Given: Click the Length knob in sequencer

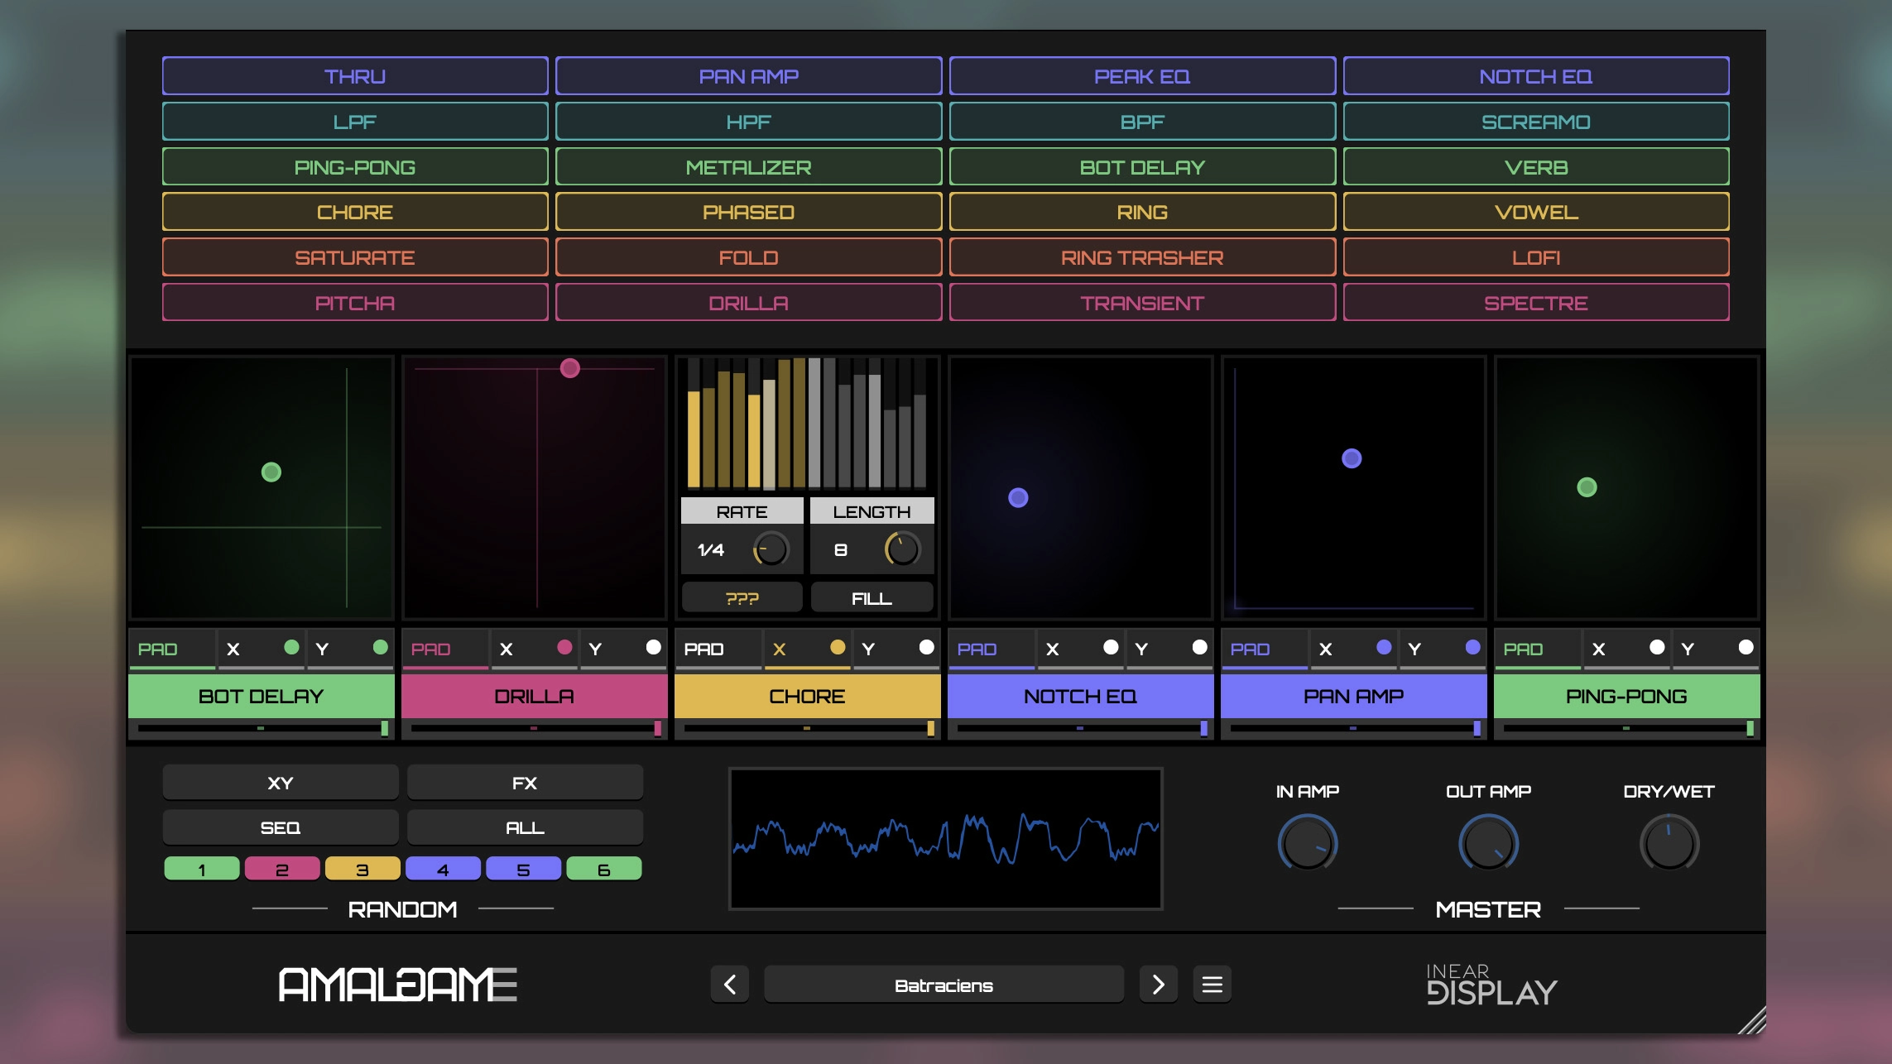Looking at the screenshot, I should [902, 549].
